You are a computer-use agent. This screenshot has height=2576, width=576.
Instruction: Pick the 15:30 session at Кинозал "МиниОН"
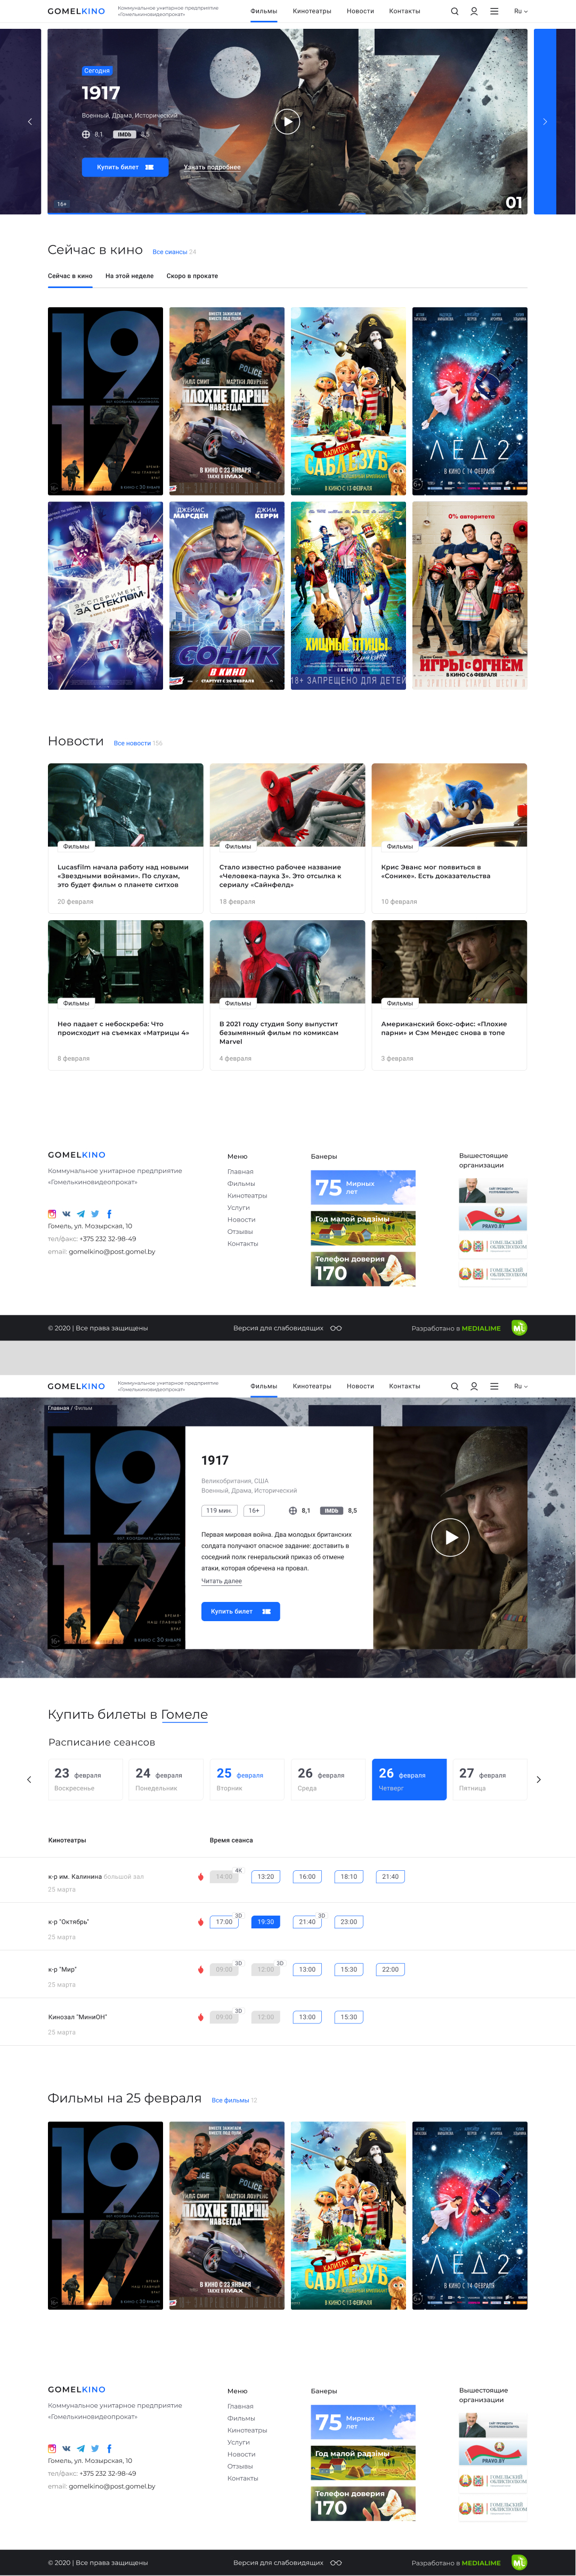click(348, 2017)
